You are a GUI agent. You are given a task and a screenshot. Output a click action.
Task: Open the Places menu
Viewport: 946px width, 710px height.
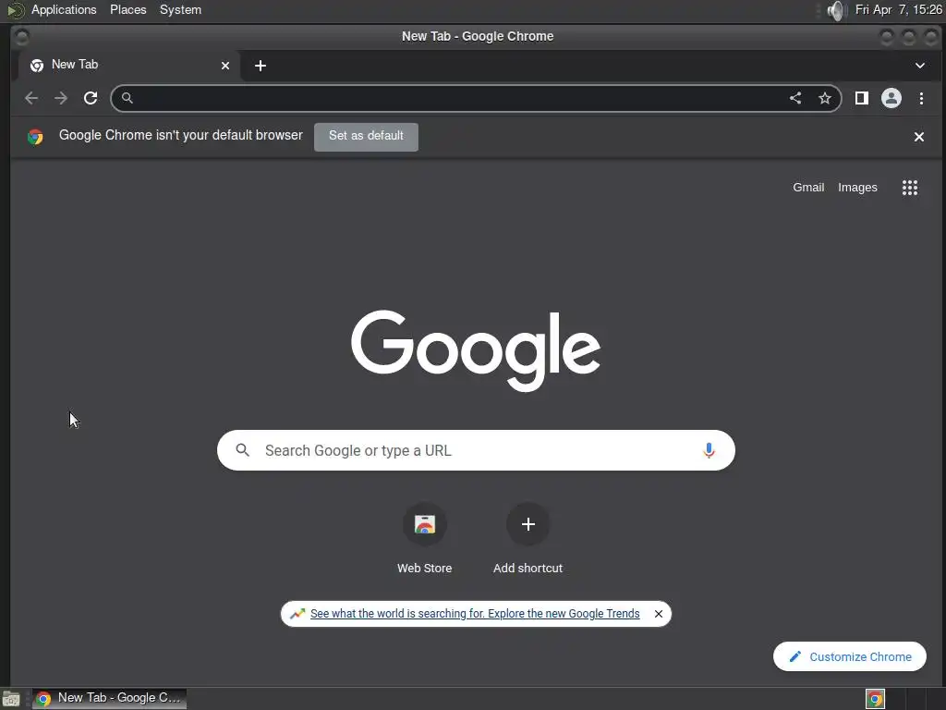tap(127, 9)
